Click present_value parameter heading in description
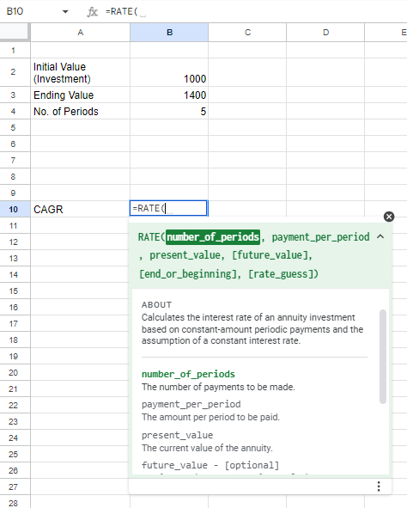 point(177,435)
